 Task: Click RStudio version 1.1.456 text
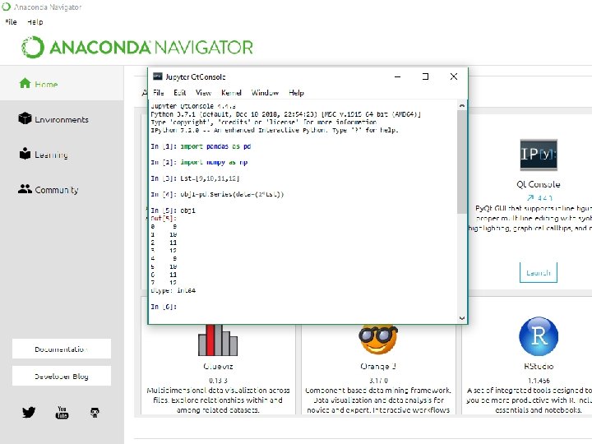click(539, 381)
